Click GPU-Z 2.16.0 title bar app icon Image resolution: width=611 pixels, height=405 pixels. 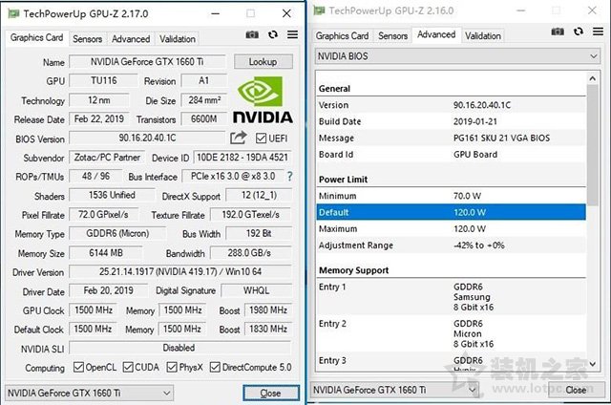pos(319,11)
